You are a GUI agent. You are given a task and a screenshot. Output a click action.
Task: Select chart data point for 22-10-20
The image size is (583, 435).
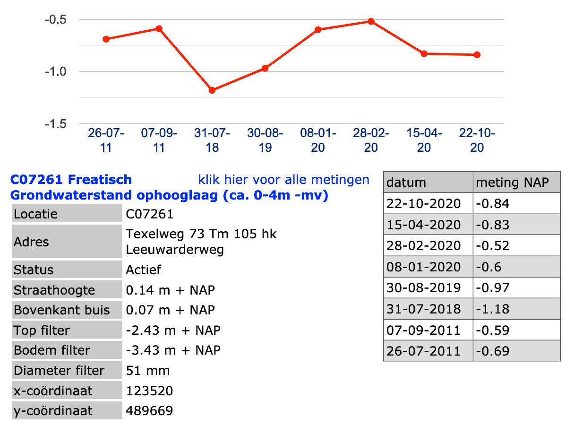point(477,54)
